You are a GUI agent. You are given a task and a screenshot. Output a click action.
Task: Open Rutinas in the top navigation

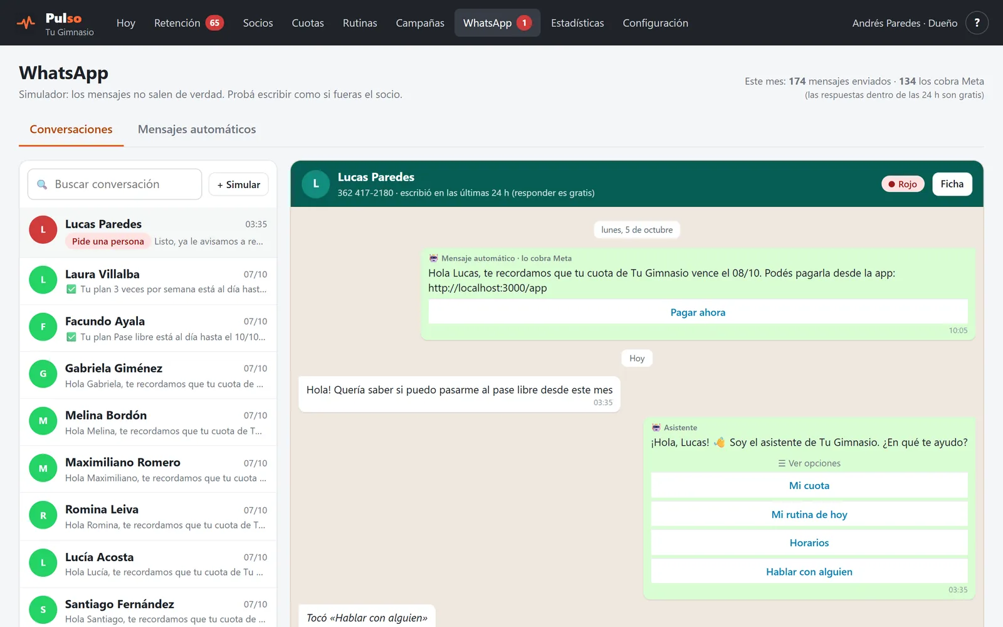[360, 23]
